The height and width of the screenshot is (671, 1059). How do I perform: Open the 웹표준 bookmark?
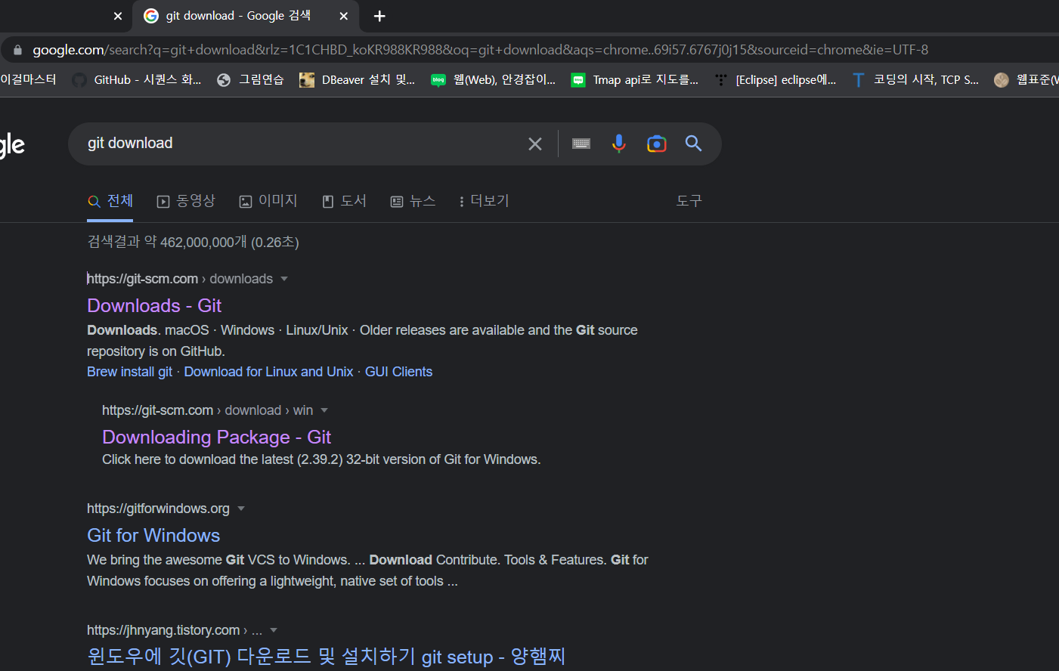[x=1026, y=80]
